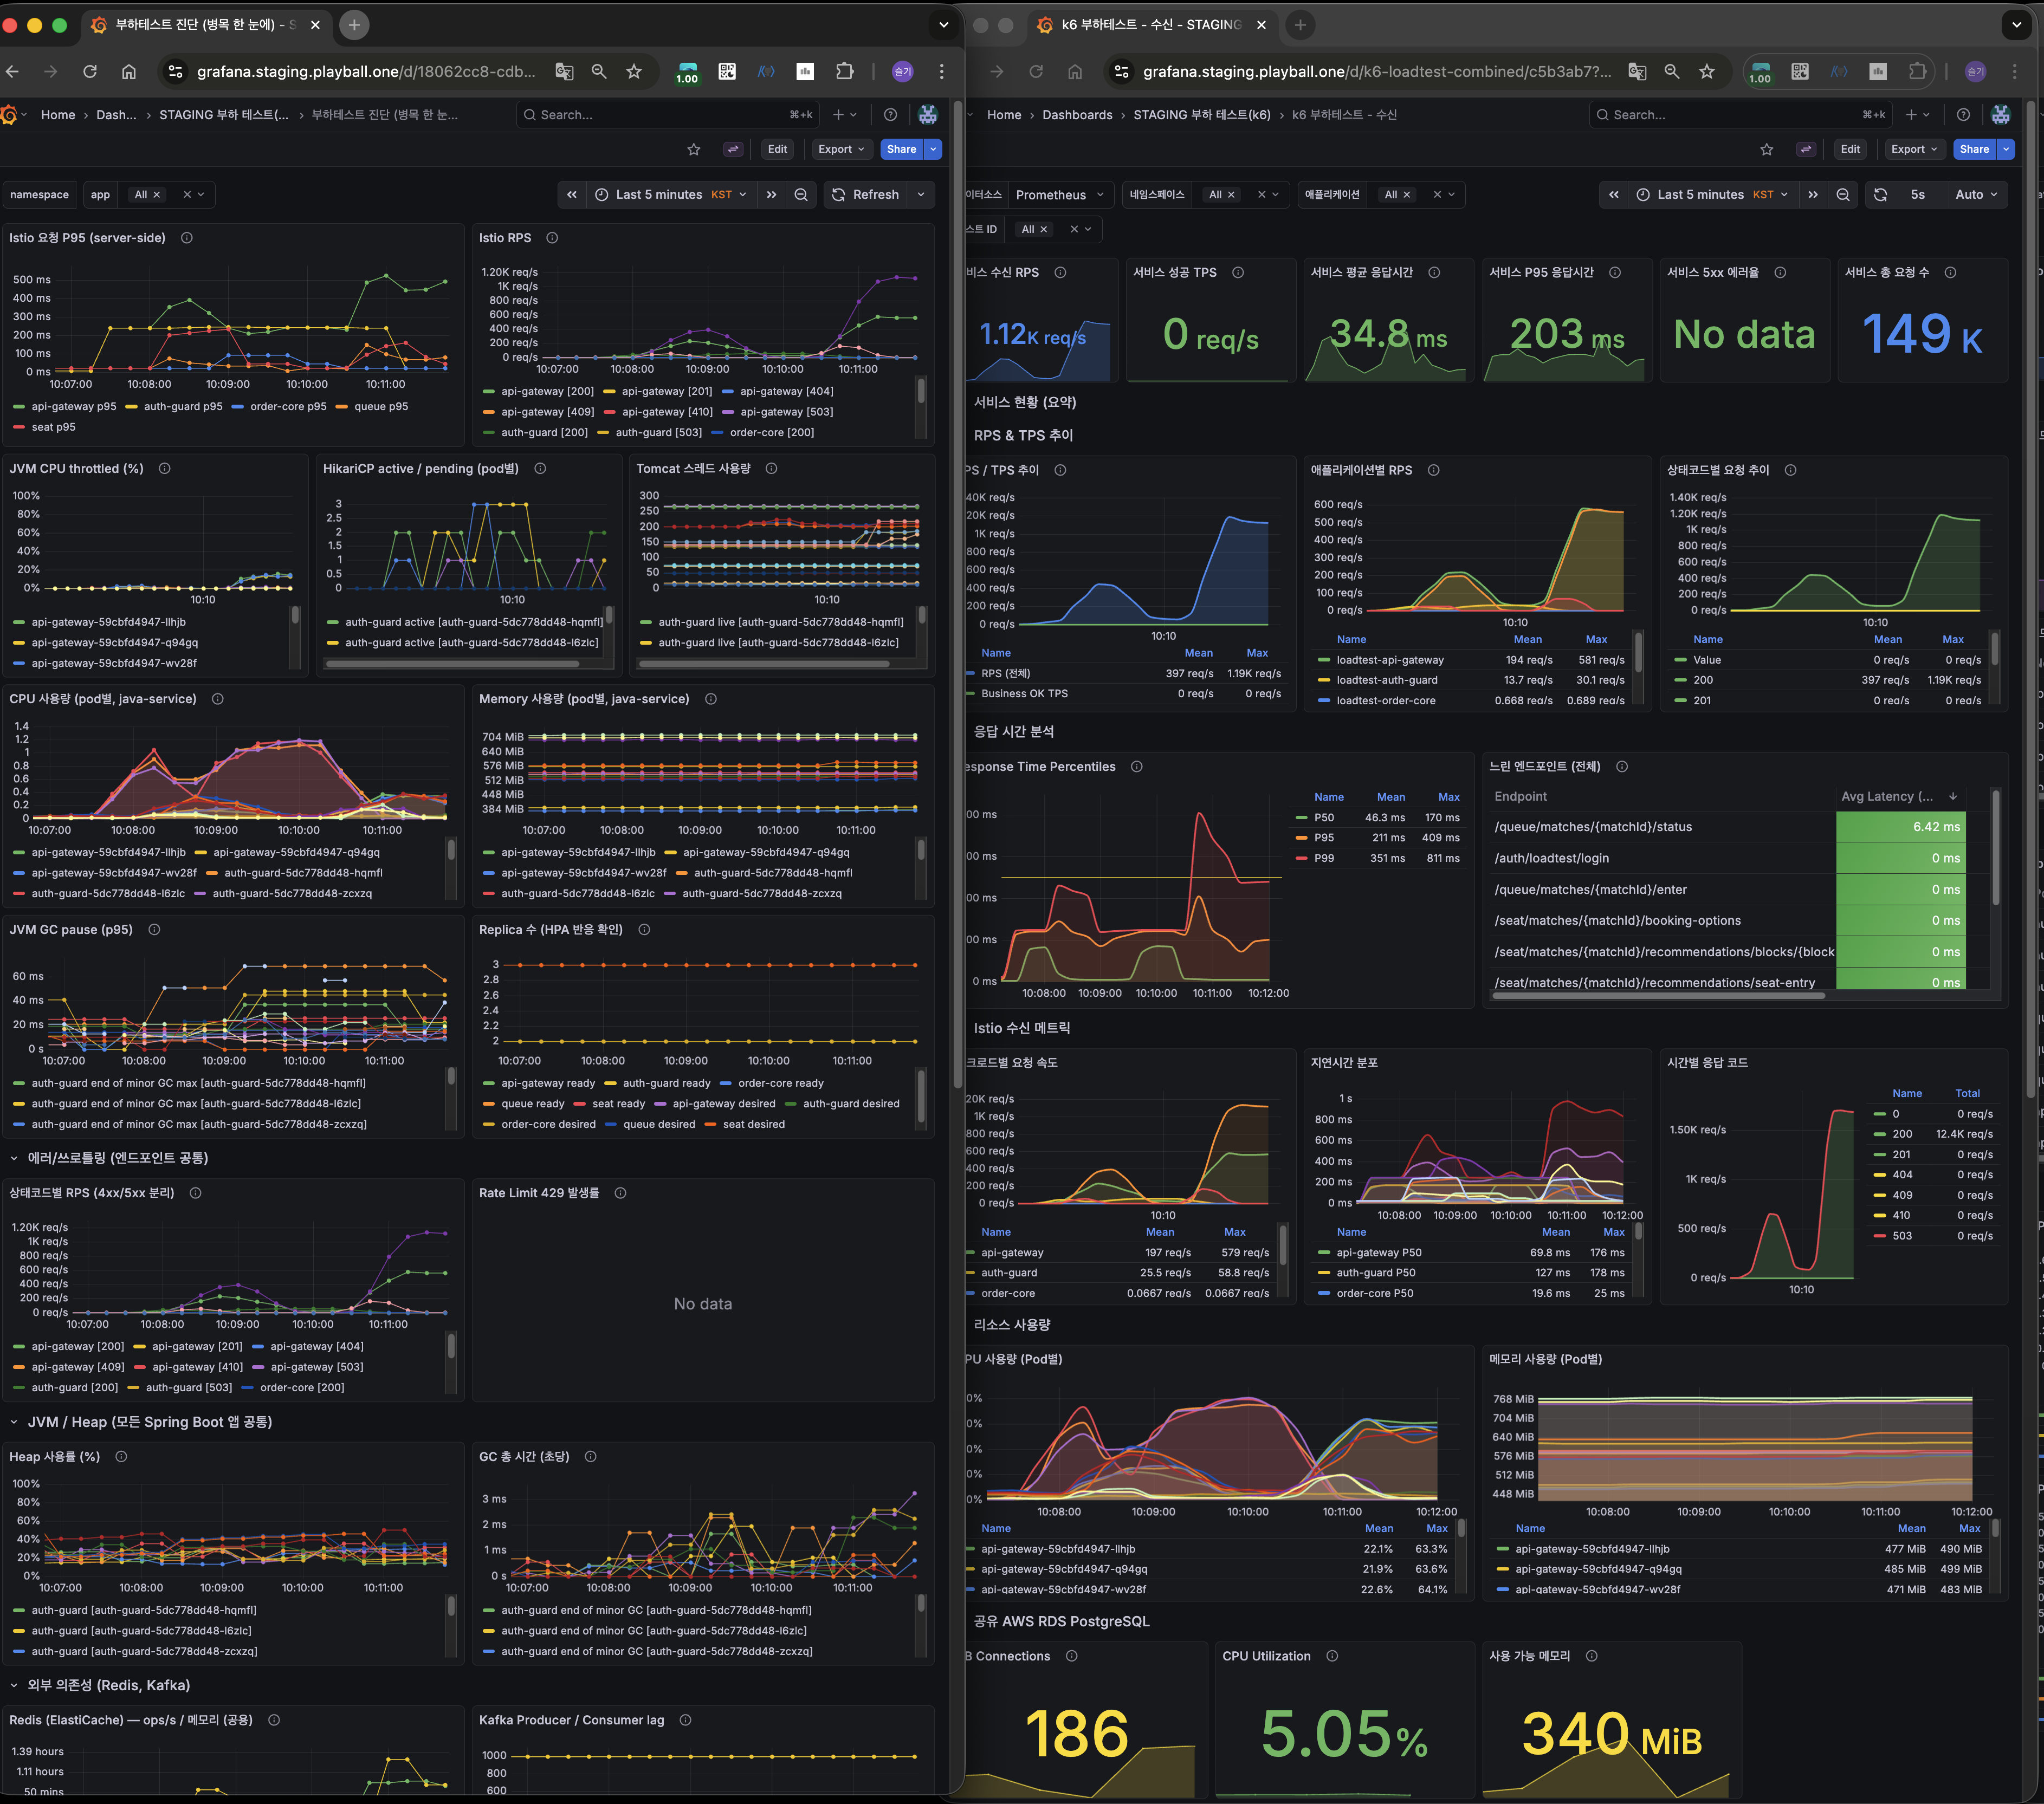Click green latency bar for /queue/matches status

(1899, 827)
